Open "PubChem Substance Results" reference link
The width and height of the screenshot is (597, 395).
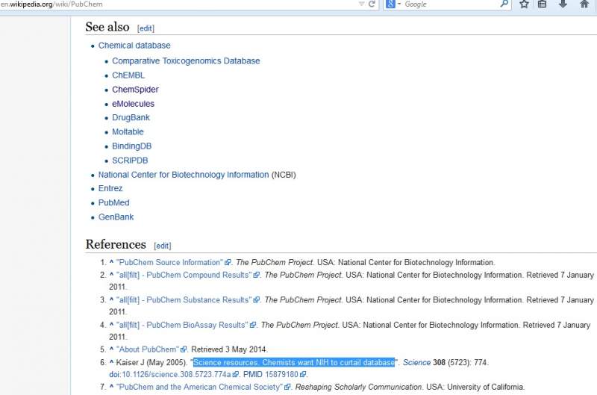[x=184, y=300]
